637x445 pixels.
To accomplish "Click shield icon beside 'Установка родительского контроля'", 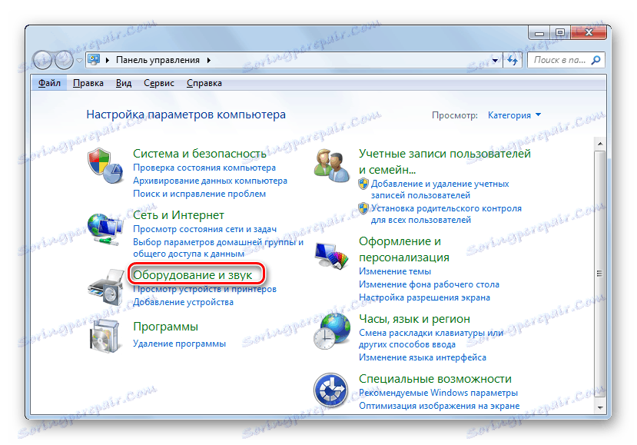I will (363, 208).
